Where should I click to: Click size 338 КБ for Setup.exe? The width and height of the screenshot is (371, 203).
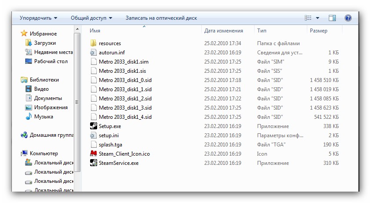pyautogui.click(x=331, y=126)
